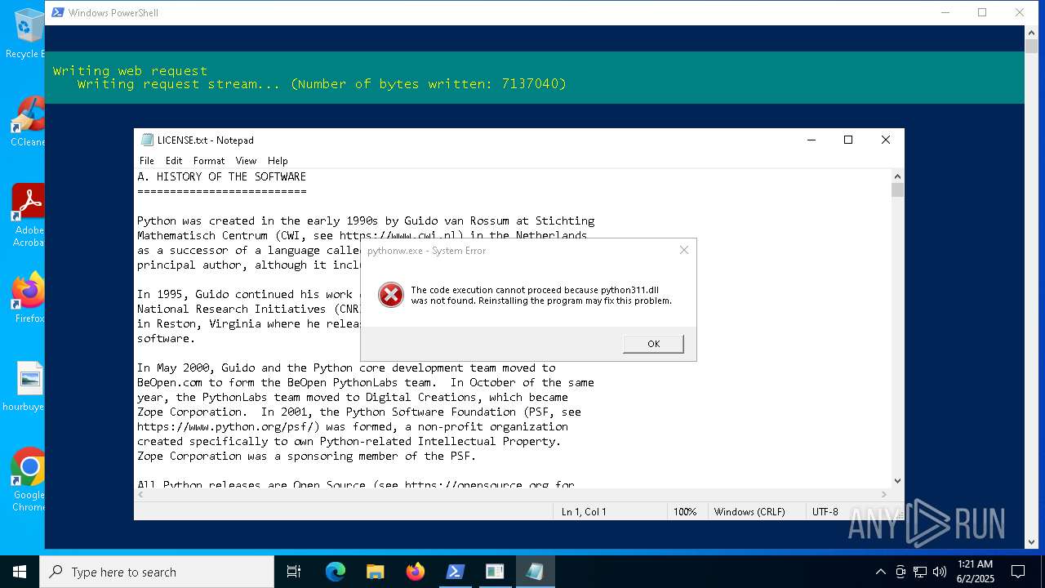Click the PowerShell title bar icon

pyautogui.click(x=57, y=12)
